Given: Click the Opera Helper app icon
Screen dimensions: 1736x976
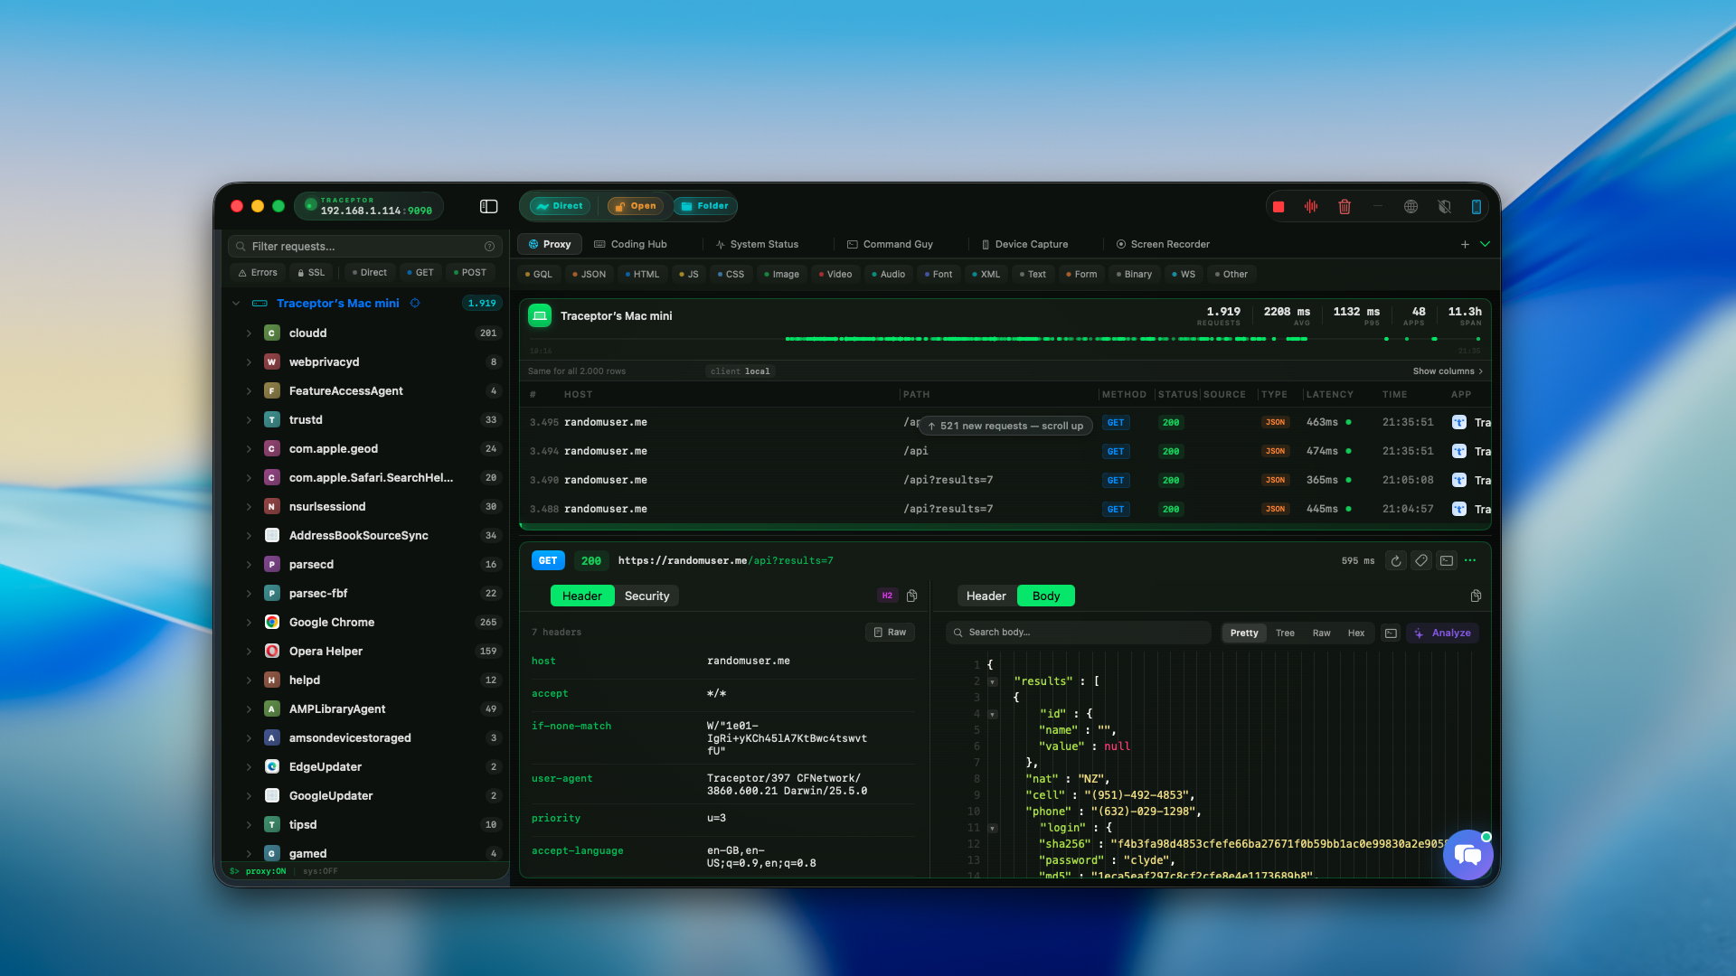Looking at the screenshot, I should (x=271, y=651).
